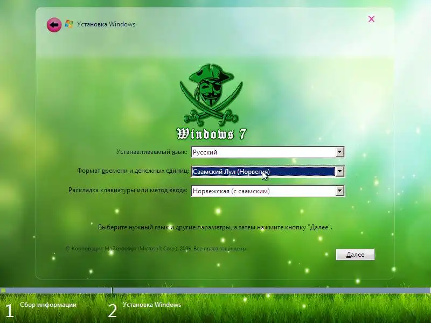Screen dimensions: 431x323
Task: Click the pink back arrow button
Action: click(54, 25)
